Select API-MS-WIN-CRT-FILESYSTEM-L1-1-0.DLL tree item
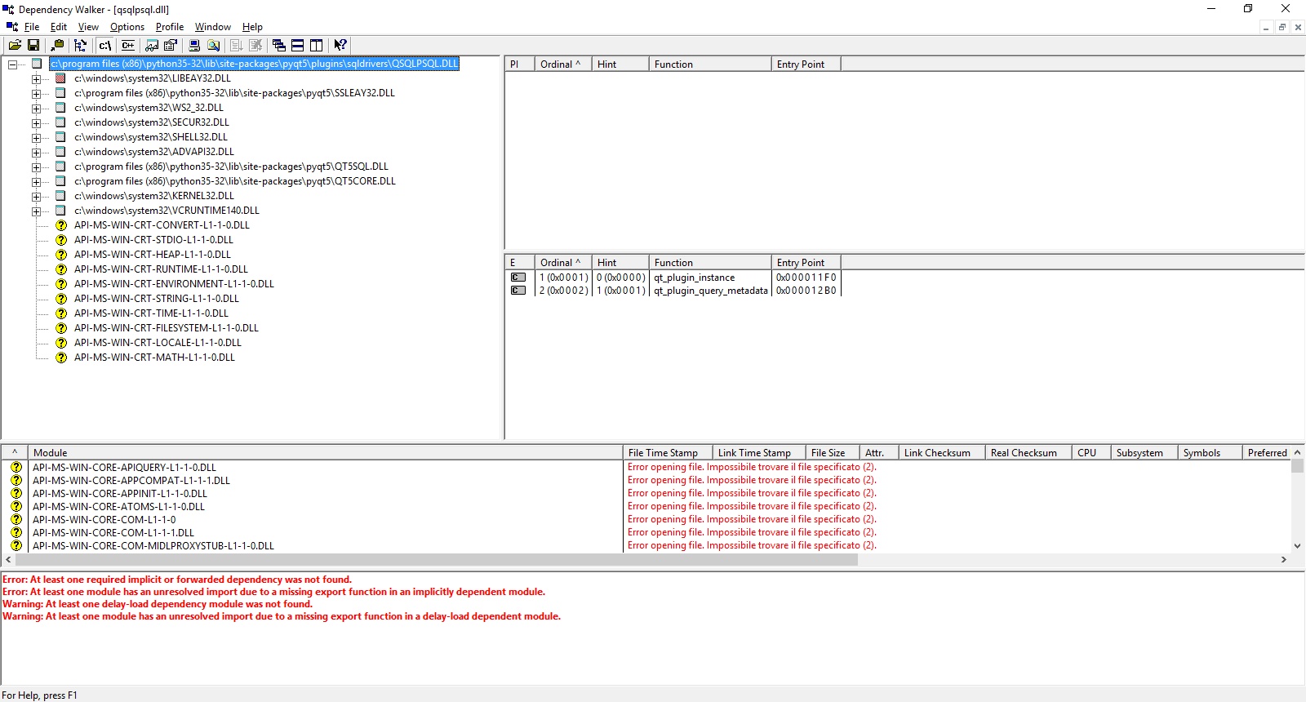Viewport: 1306px width, 702px height. [x=167, y=328]
